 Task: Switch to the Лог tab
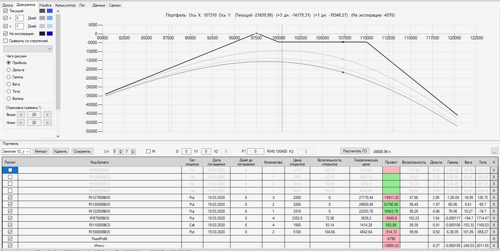pos(82,5)
